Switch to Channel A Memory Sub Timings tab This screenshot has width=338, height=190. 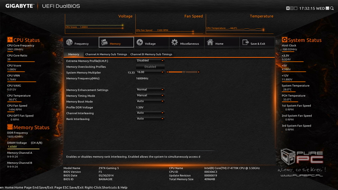[x=106, y=54]
